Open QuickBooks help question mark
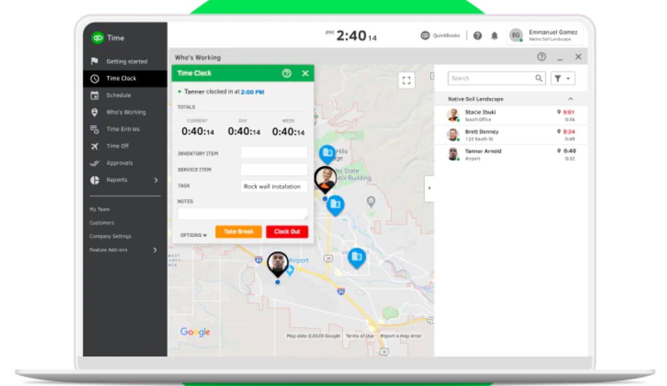This screenshot has width=667, height=386. (477, 35)
